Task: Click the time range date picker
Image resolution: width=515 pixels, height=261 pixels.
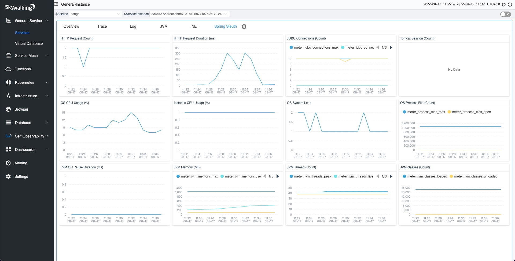Action: pyautogui.click(x=454, y=4)
